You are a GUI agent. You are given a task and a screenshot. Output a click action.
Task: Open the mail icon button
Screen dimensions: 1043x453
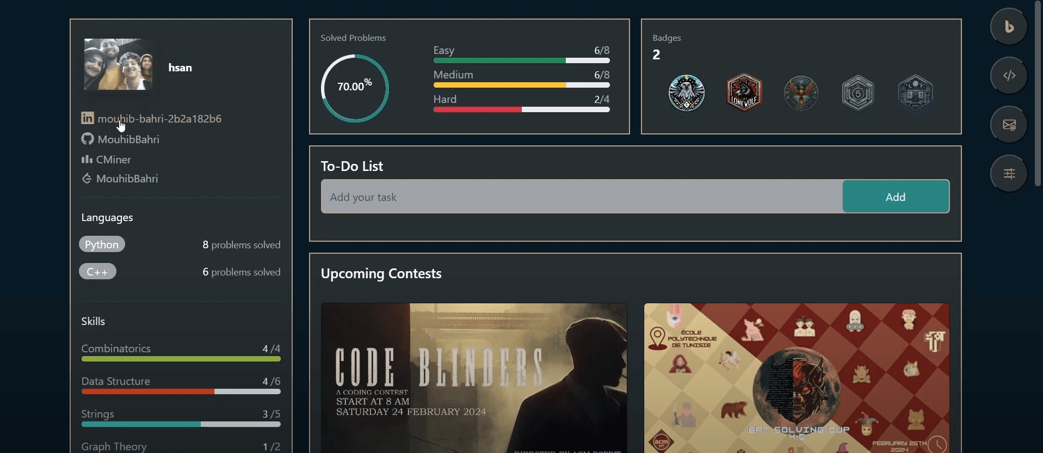(1009, 125)
